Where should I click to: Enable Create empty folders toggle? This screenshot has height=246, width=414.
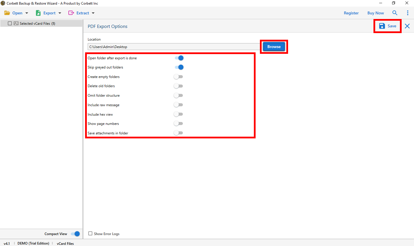point(178,77)
